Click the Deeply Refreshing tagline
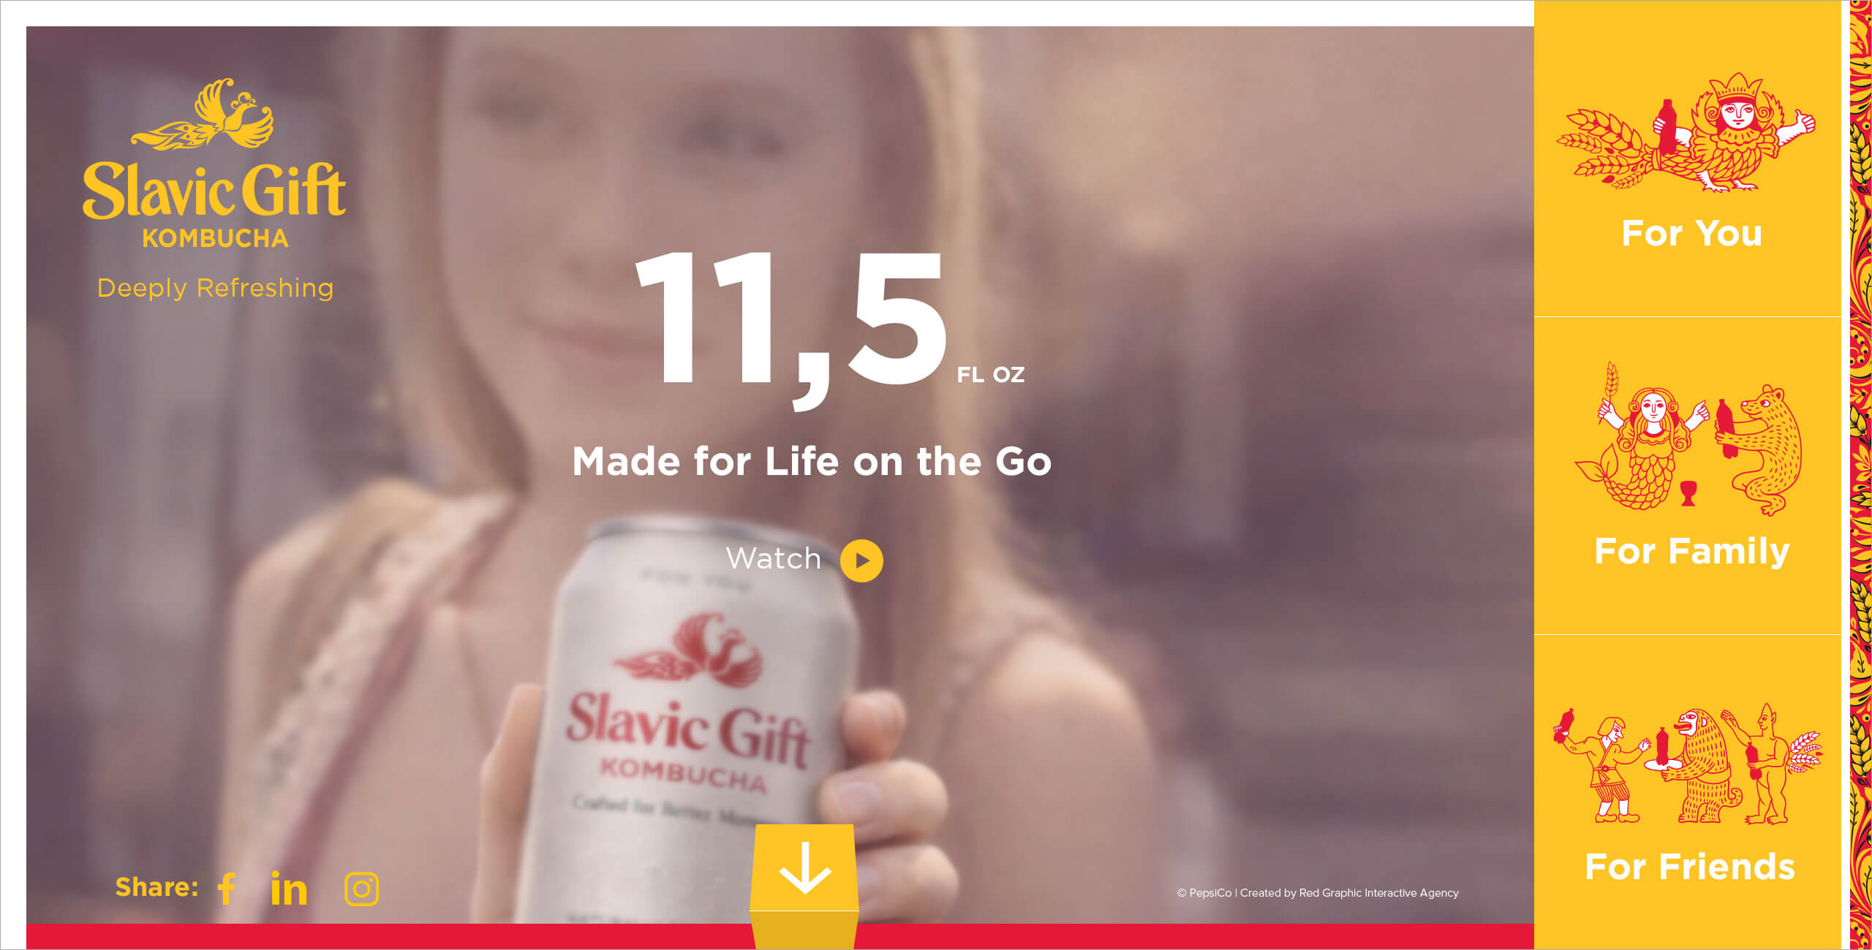The image size is (1872, 950). click(x=215, y=288)
